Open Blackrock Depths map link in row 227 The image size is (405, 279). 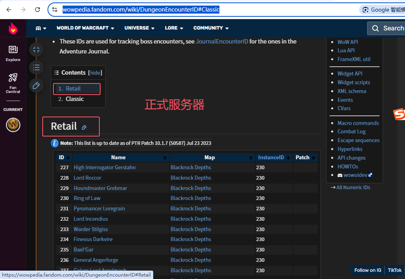[x=191, y=167]
